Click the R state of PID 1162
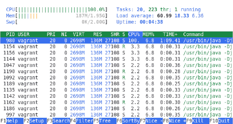Image resolution: width=233 pixels, height=124 pixels. pyautogui.click(x=124, y=102)
